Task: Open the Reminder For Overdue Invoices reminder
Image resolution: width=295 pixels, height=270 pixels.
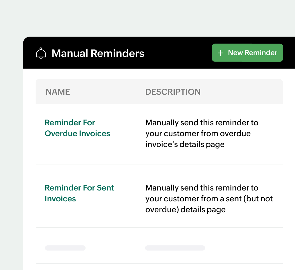Action: (77, 128)
